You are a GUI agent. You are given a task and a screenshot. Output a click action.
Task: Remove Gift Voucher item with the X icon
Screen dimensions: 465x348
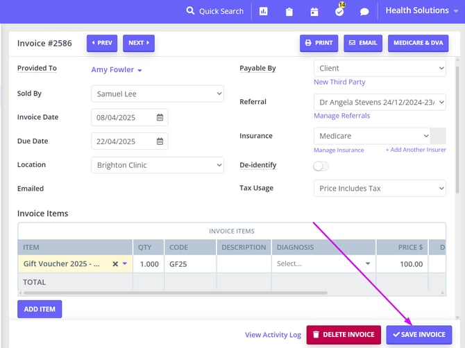pos(115,264)
